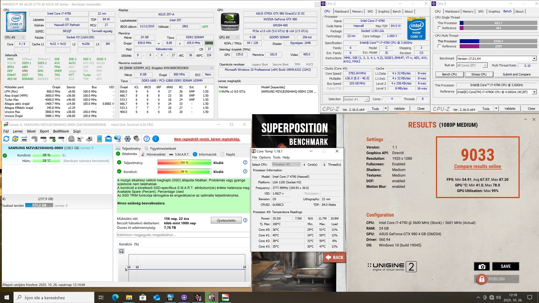Click the floppy save icon above Kondíció graph
539x303 pixels.
pos(121,251)
